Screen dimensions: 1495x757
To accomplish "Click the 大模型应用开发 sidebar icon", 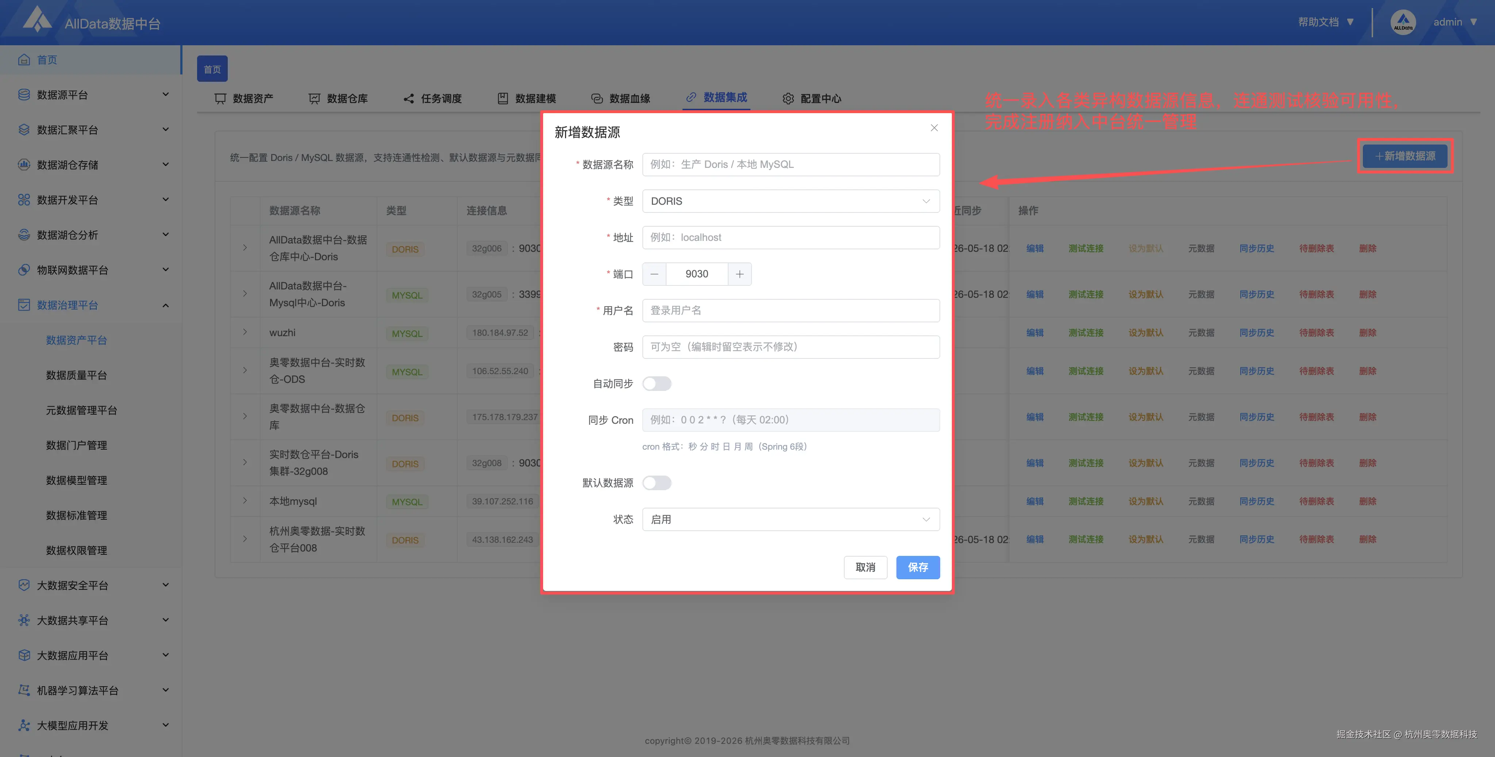I will [x=24, y=725].
